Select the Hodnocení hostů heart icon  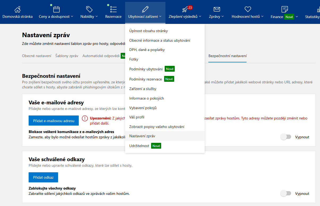coord(247,9)
